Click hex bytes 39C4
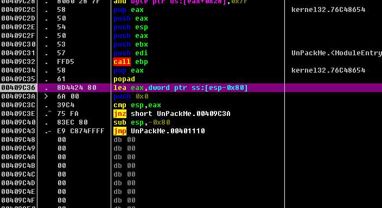 point(66,105)
